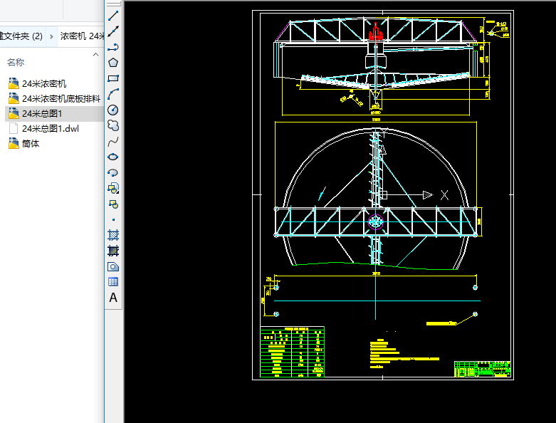Open the Hatch tool
Viewport: 556px width, 423px height.
pyautogui.click(x=113, y=235)
